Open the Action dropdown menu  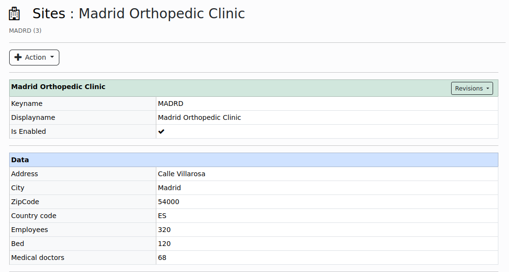[34, 57]
